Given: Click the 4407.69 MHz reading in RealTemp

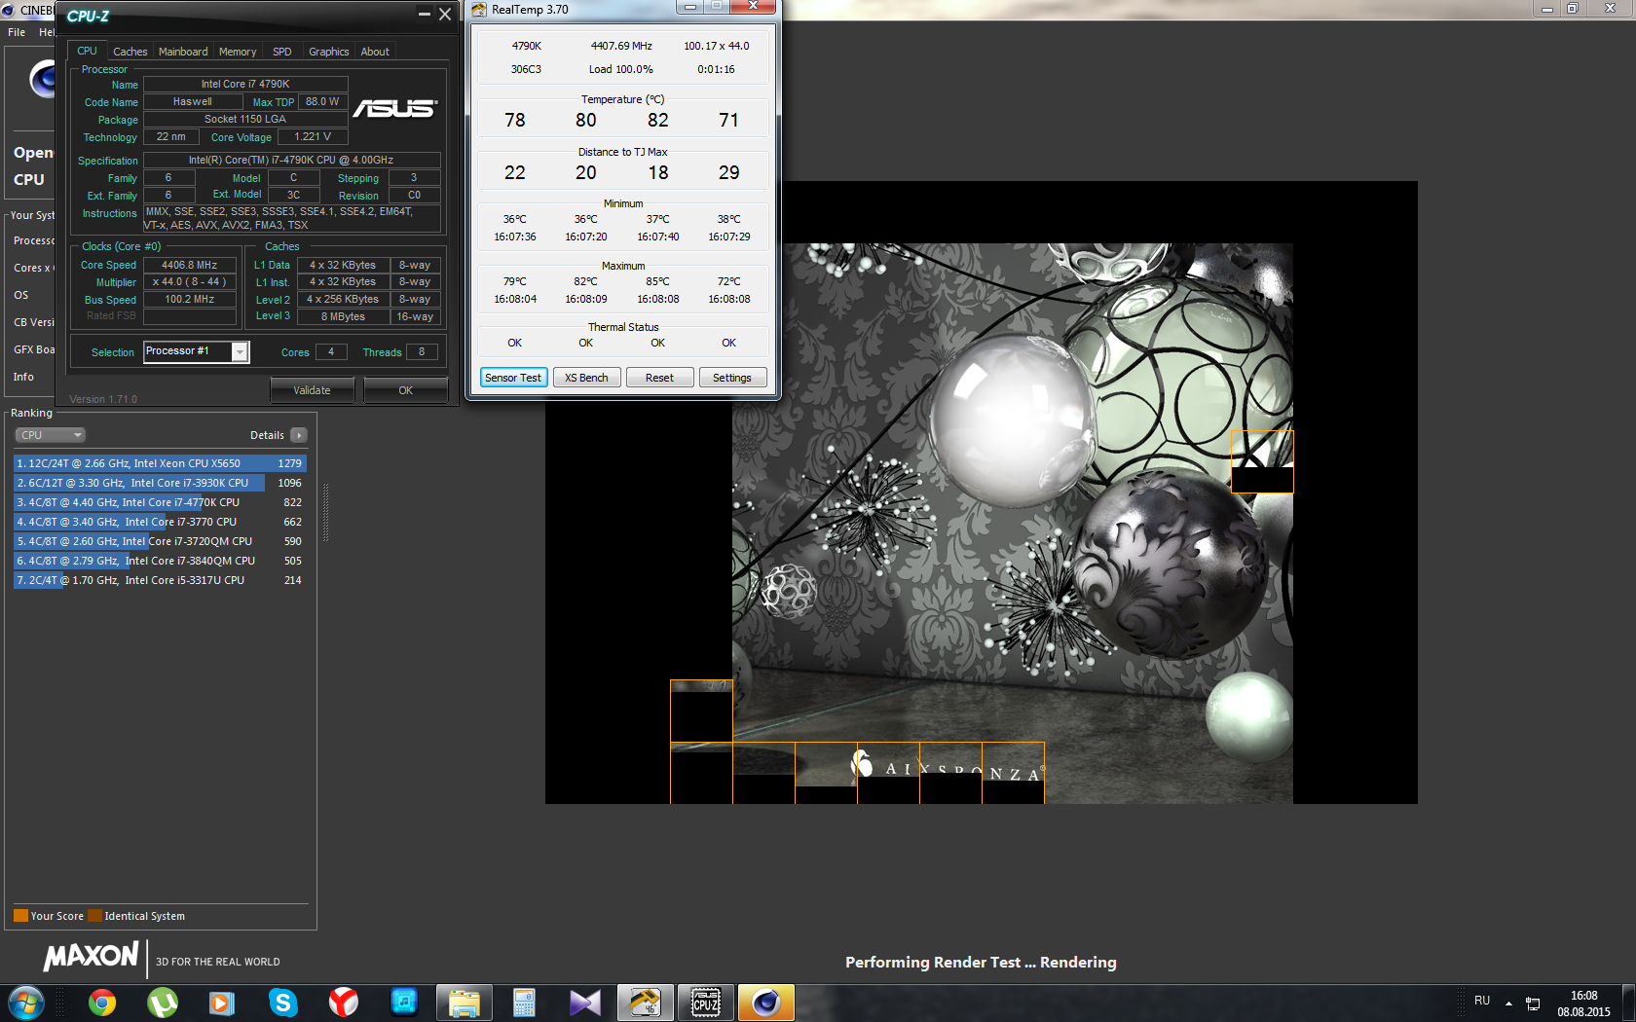Looking at the screenshot, I should (621, 46).
